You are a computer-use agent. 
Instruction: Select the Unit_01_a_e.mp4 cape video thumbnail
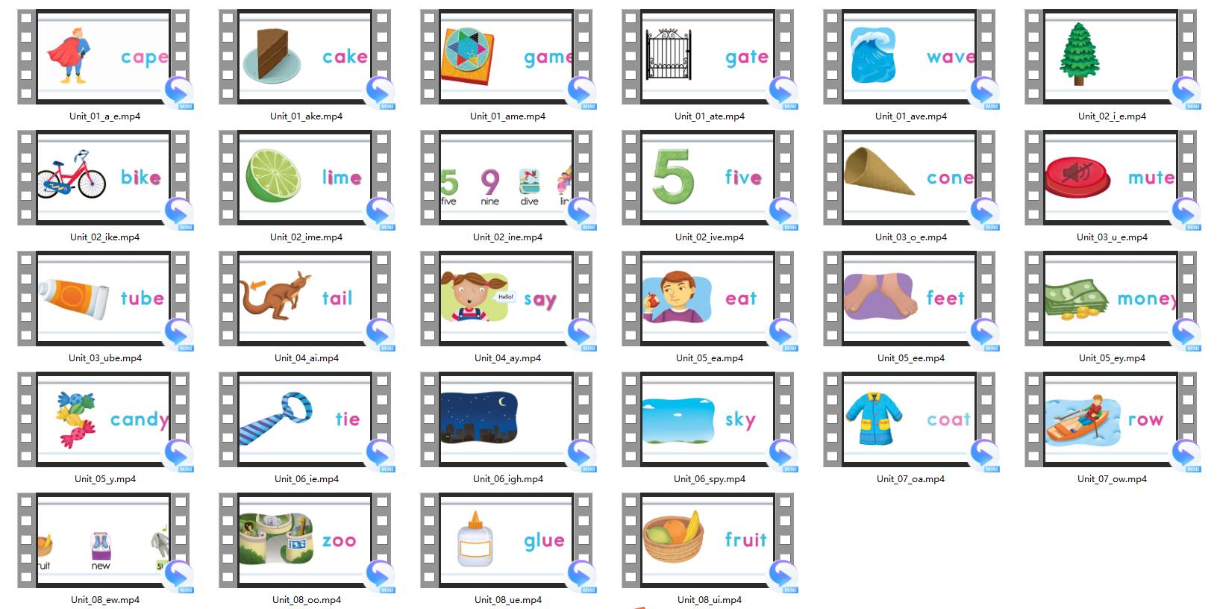[x=103, y=57]
